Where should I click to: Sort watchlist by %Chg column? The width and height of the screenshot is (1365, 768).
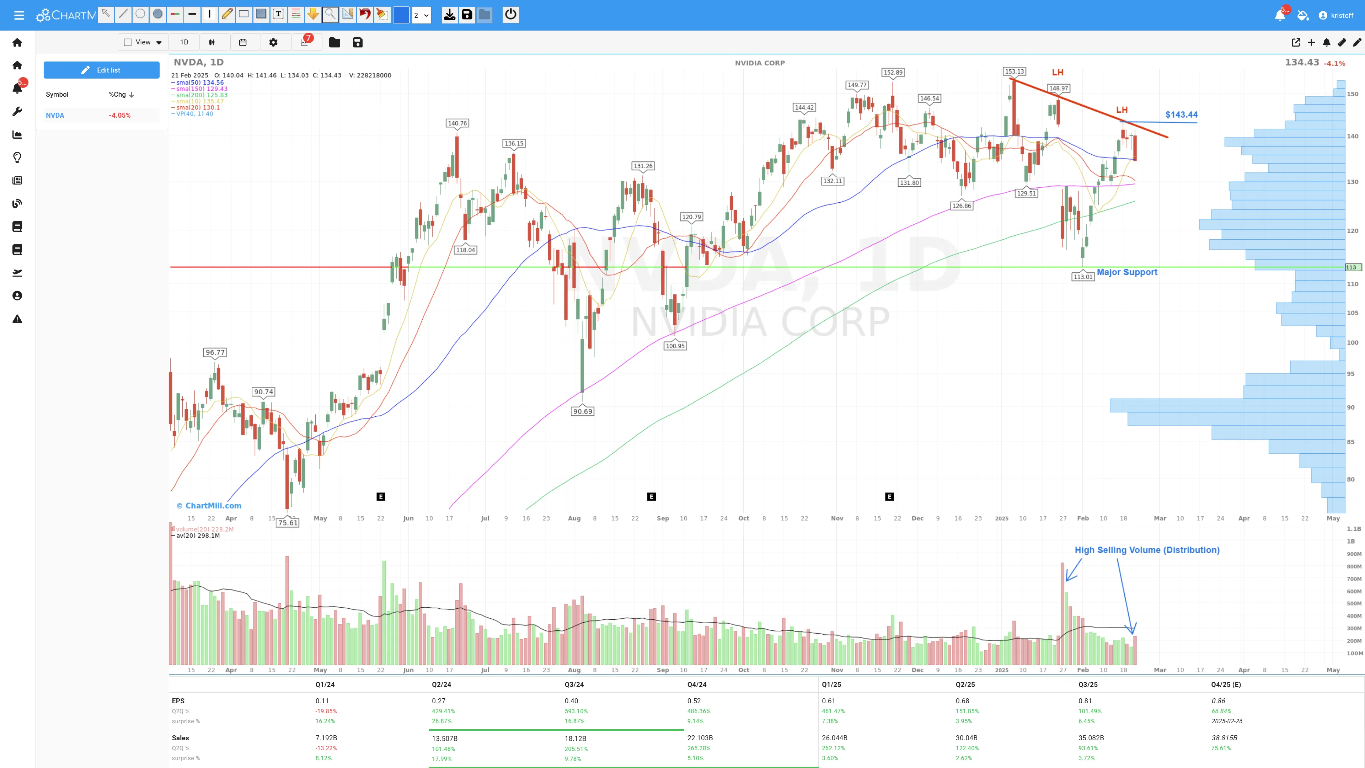121,94
